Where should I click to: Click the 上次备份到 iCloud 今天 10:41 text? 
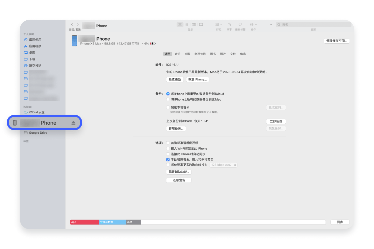click(187, 121)
